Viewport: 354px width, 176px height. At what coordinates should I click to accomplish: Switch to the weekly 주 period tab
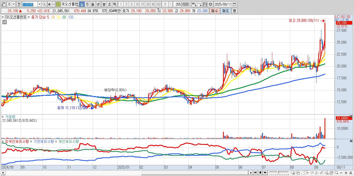coord(87,4)
